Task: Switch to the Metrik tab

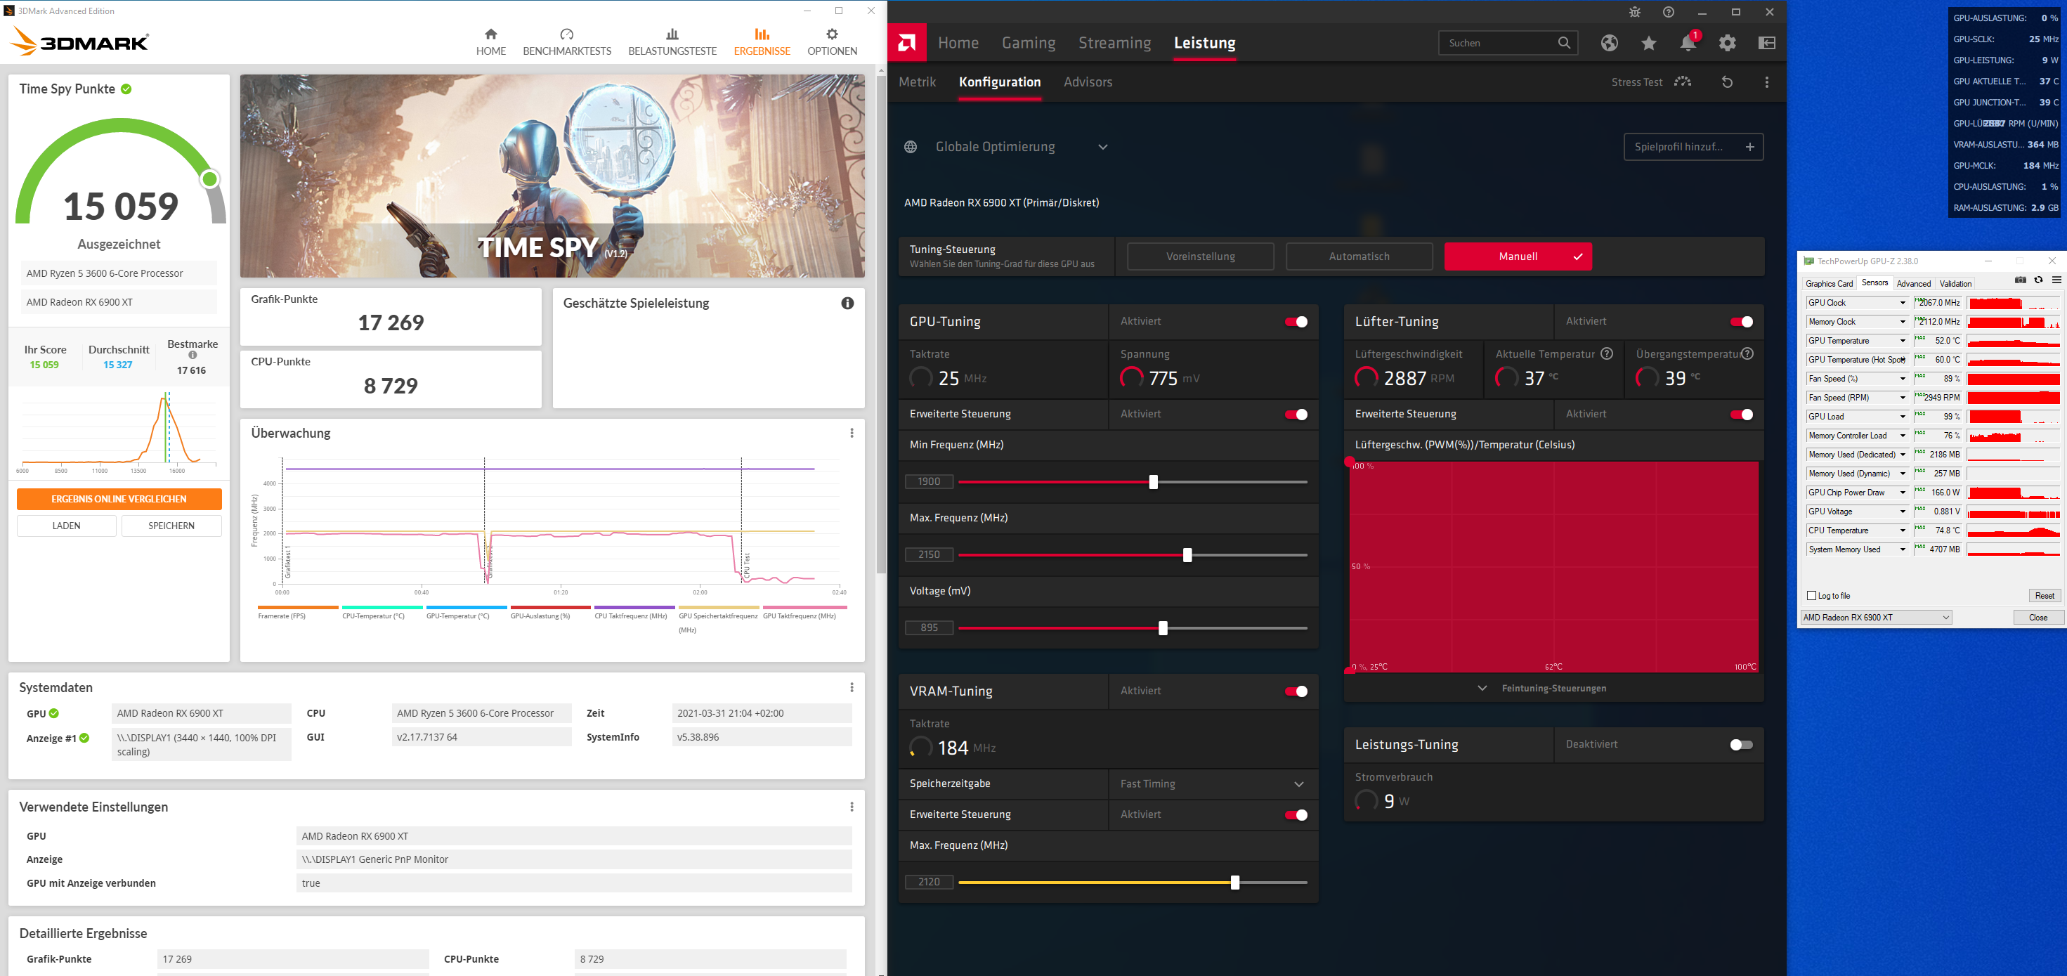Action: click(x=916, y=82)
